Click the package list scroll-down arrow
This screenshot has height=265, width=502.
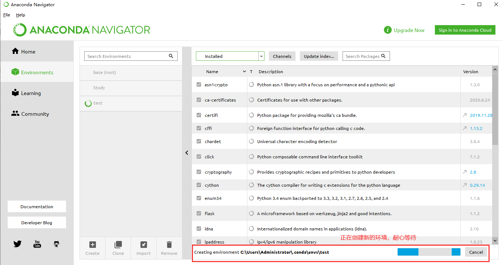point(495,240)
